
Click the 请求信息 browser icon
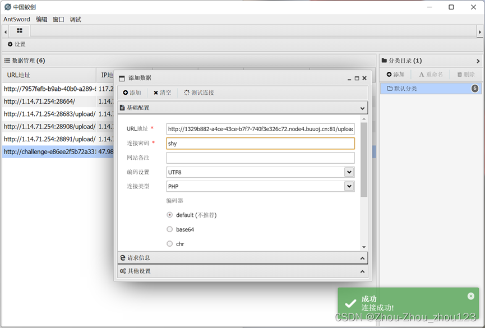point(122,258)
